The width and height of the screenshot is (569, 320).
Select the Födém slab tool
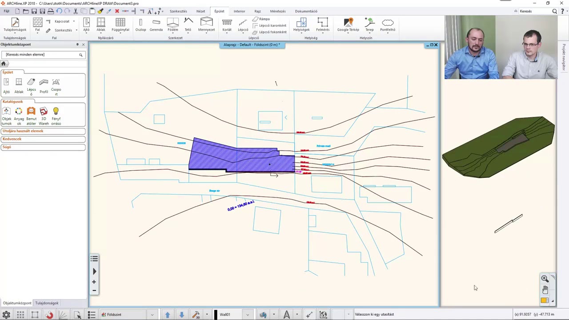click(173, 25)
